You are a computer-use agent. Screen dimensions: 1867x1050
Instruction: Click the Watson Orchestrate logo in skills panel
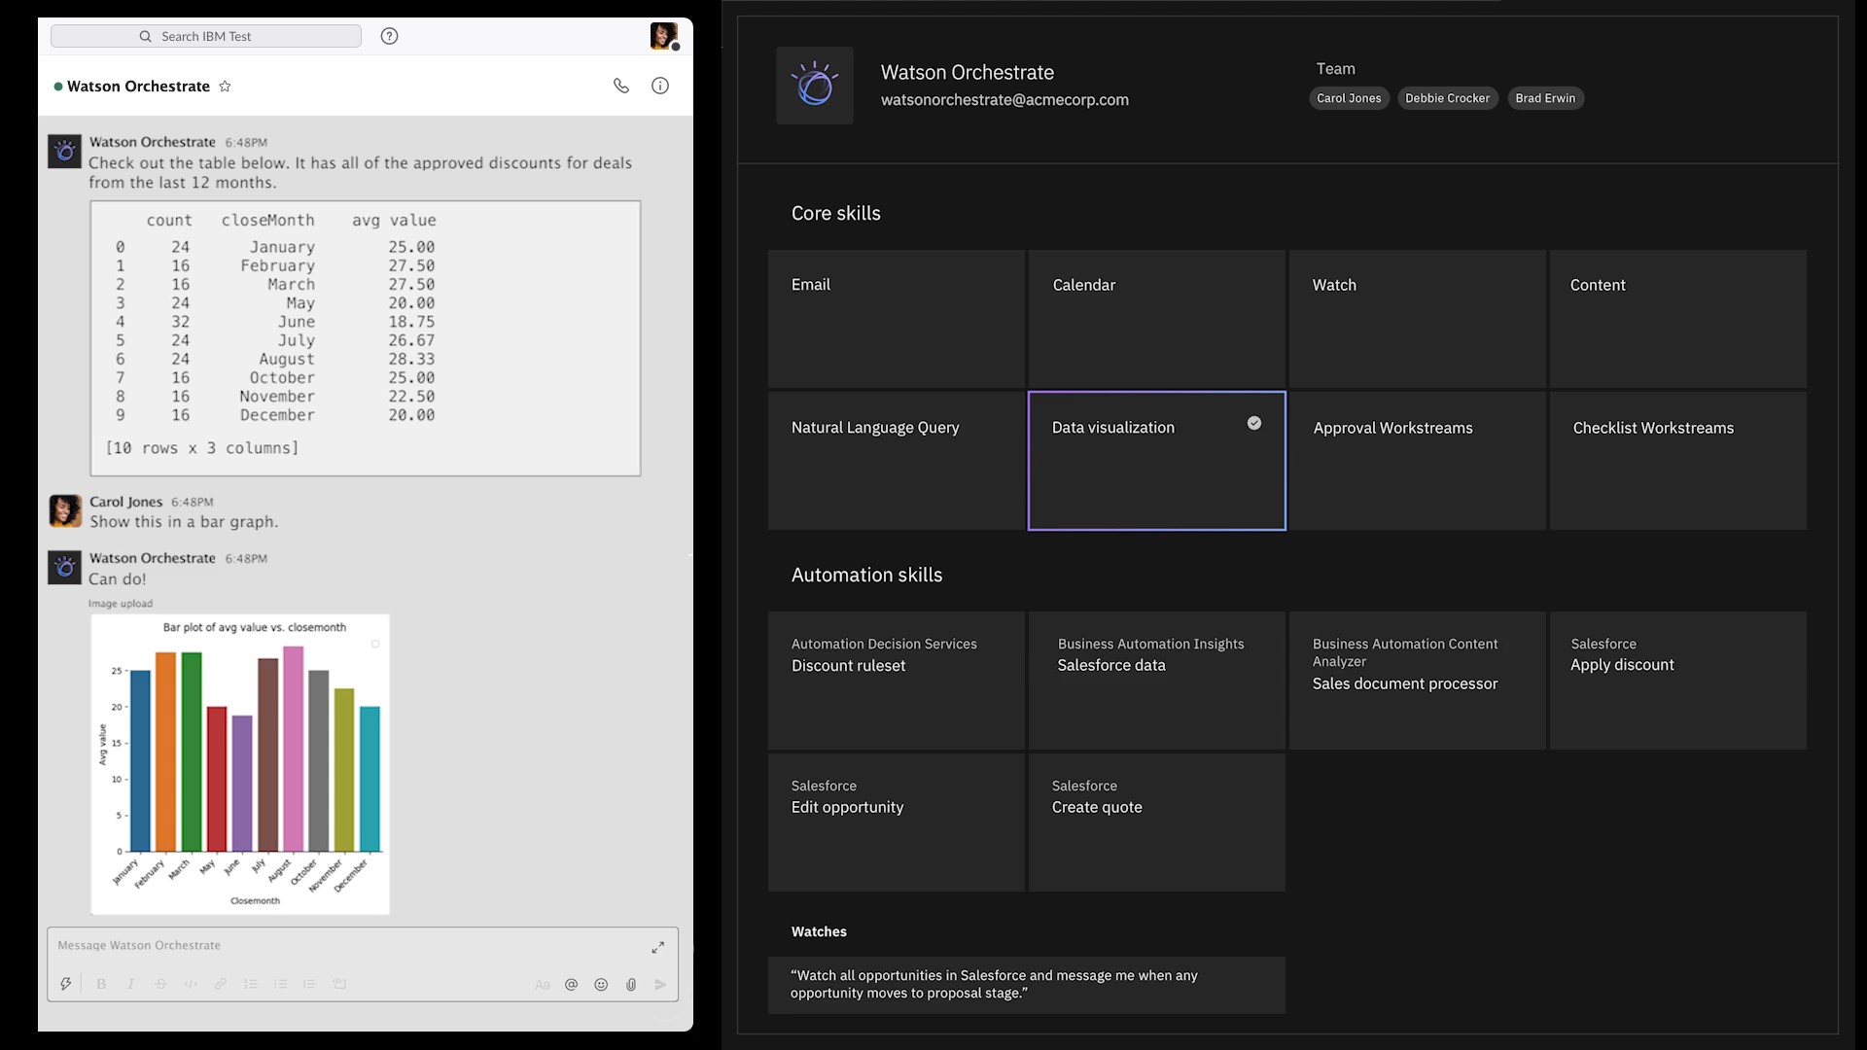pyautogui.click(x=815, y=86)
